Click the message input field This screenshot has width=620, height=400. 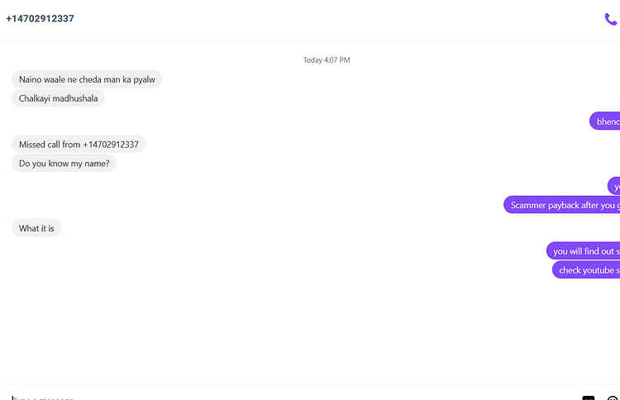click(293, 398)
